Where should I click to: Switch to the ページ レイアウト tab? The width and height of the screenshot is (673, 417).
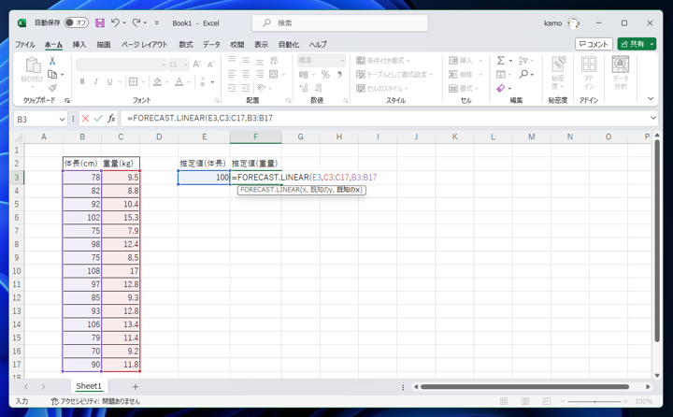144,45
